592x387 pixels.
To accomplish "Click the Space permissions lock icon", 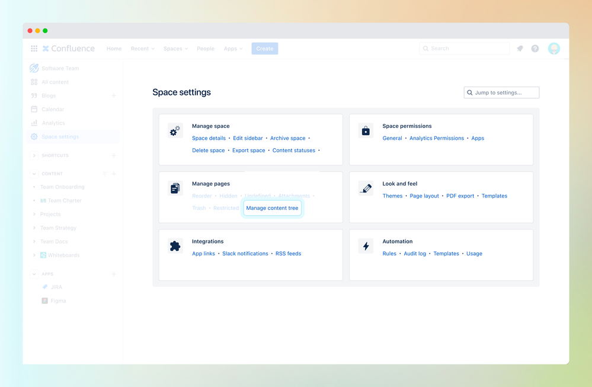I will tap(366, 130).
